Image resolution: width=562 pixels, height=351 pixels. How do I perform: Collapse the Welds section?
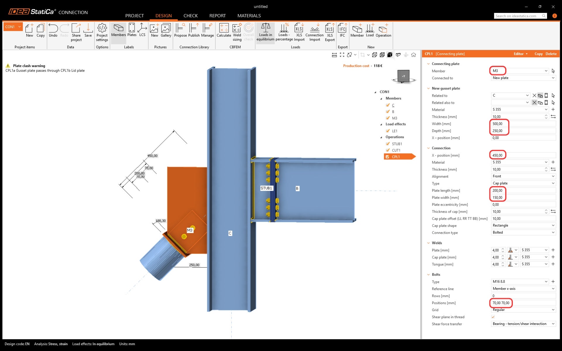click(429, 243)
